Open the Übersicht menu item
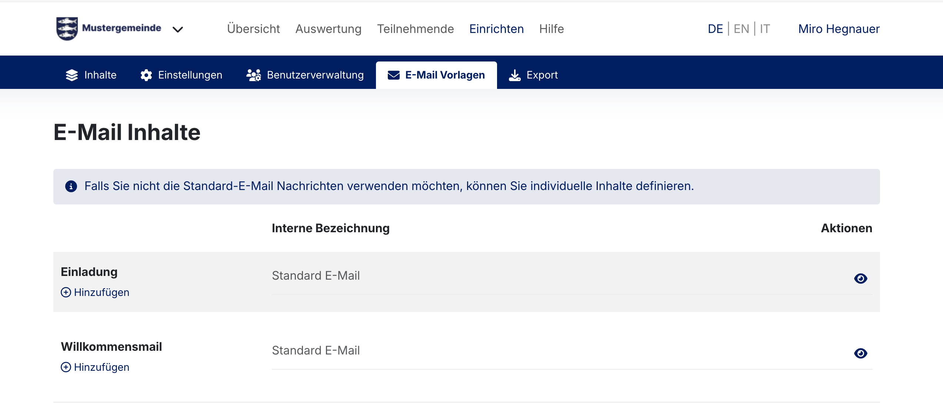The width and height of the screenshot is (943, 403). pyautogui.click(x=253, y=29)
